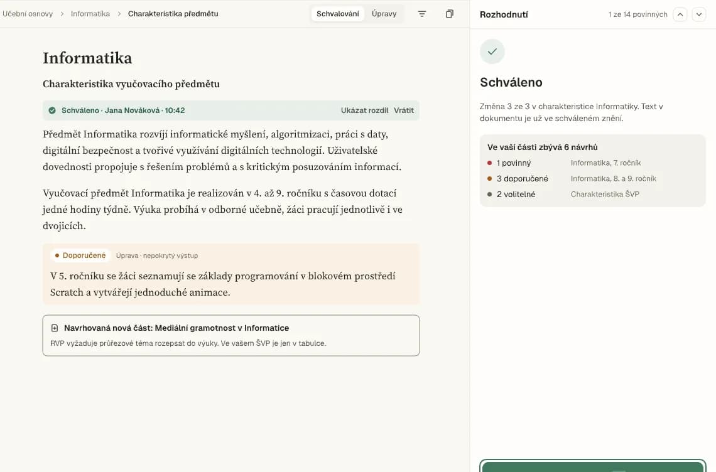The image size is (716, 472).
Task: Open the filter icon in the toolbar
Action: click(422, 14)
